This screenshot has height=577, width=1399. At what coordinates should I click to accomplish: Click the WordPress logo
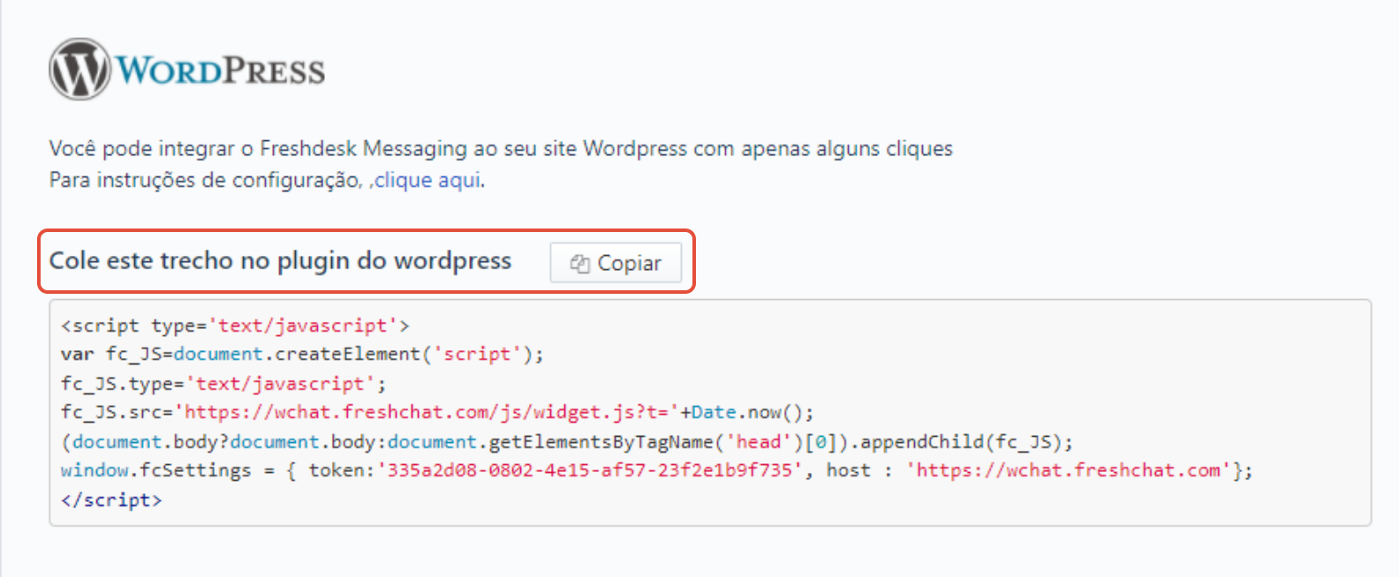187,69
